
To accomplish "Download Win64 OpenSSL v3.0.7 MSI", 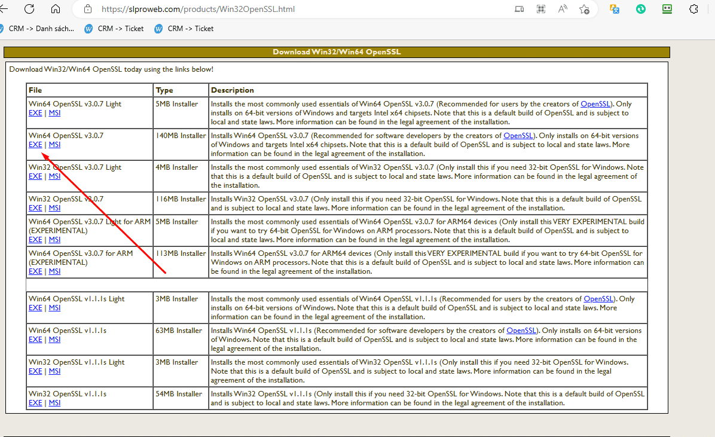I will pyautogui.click(x=54, y=145).
